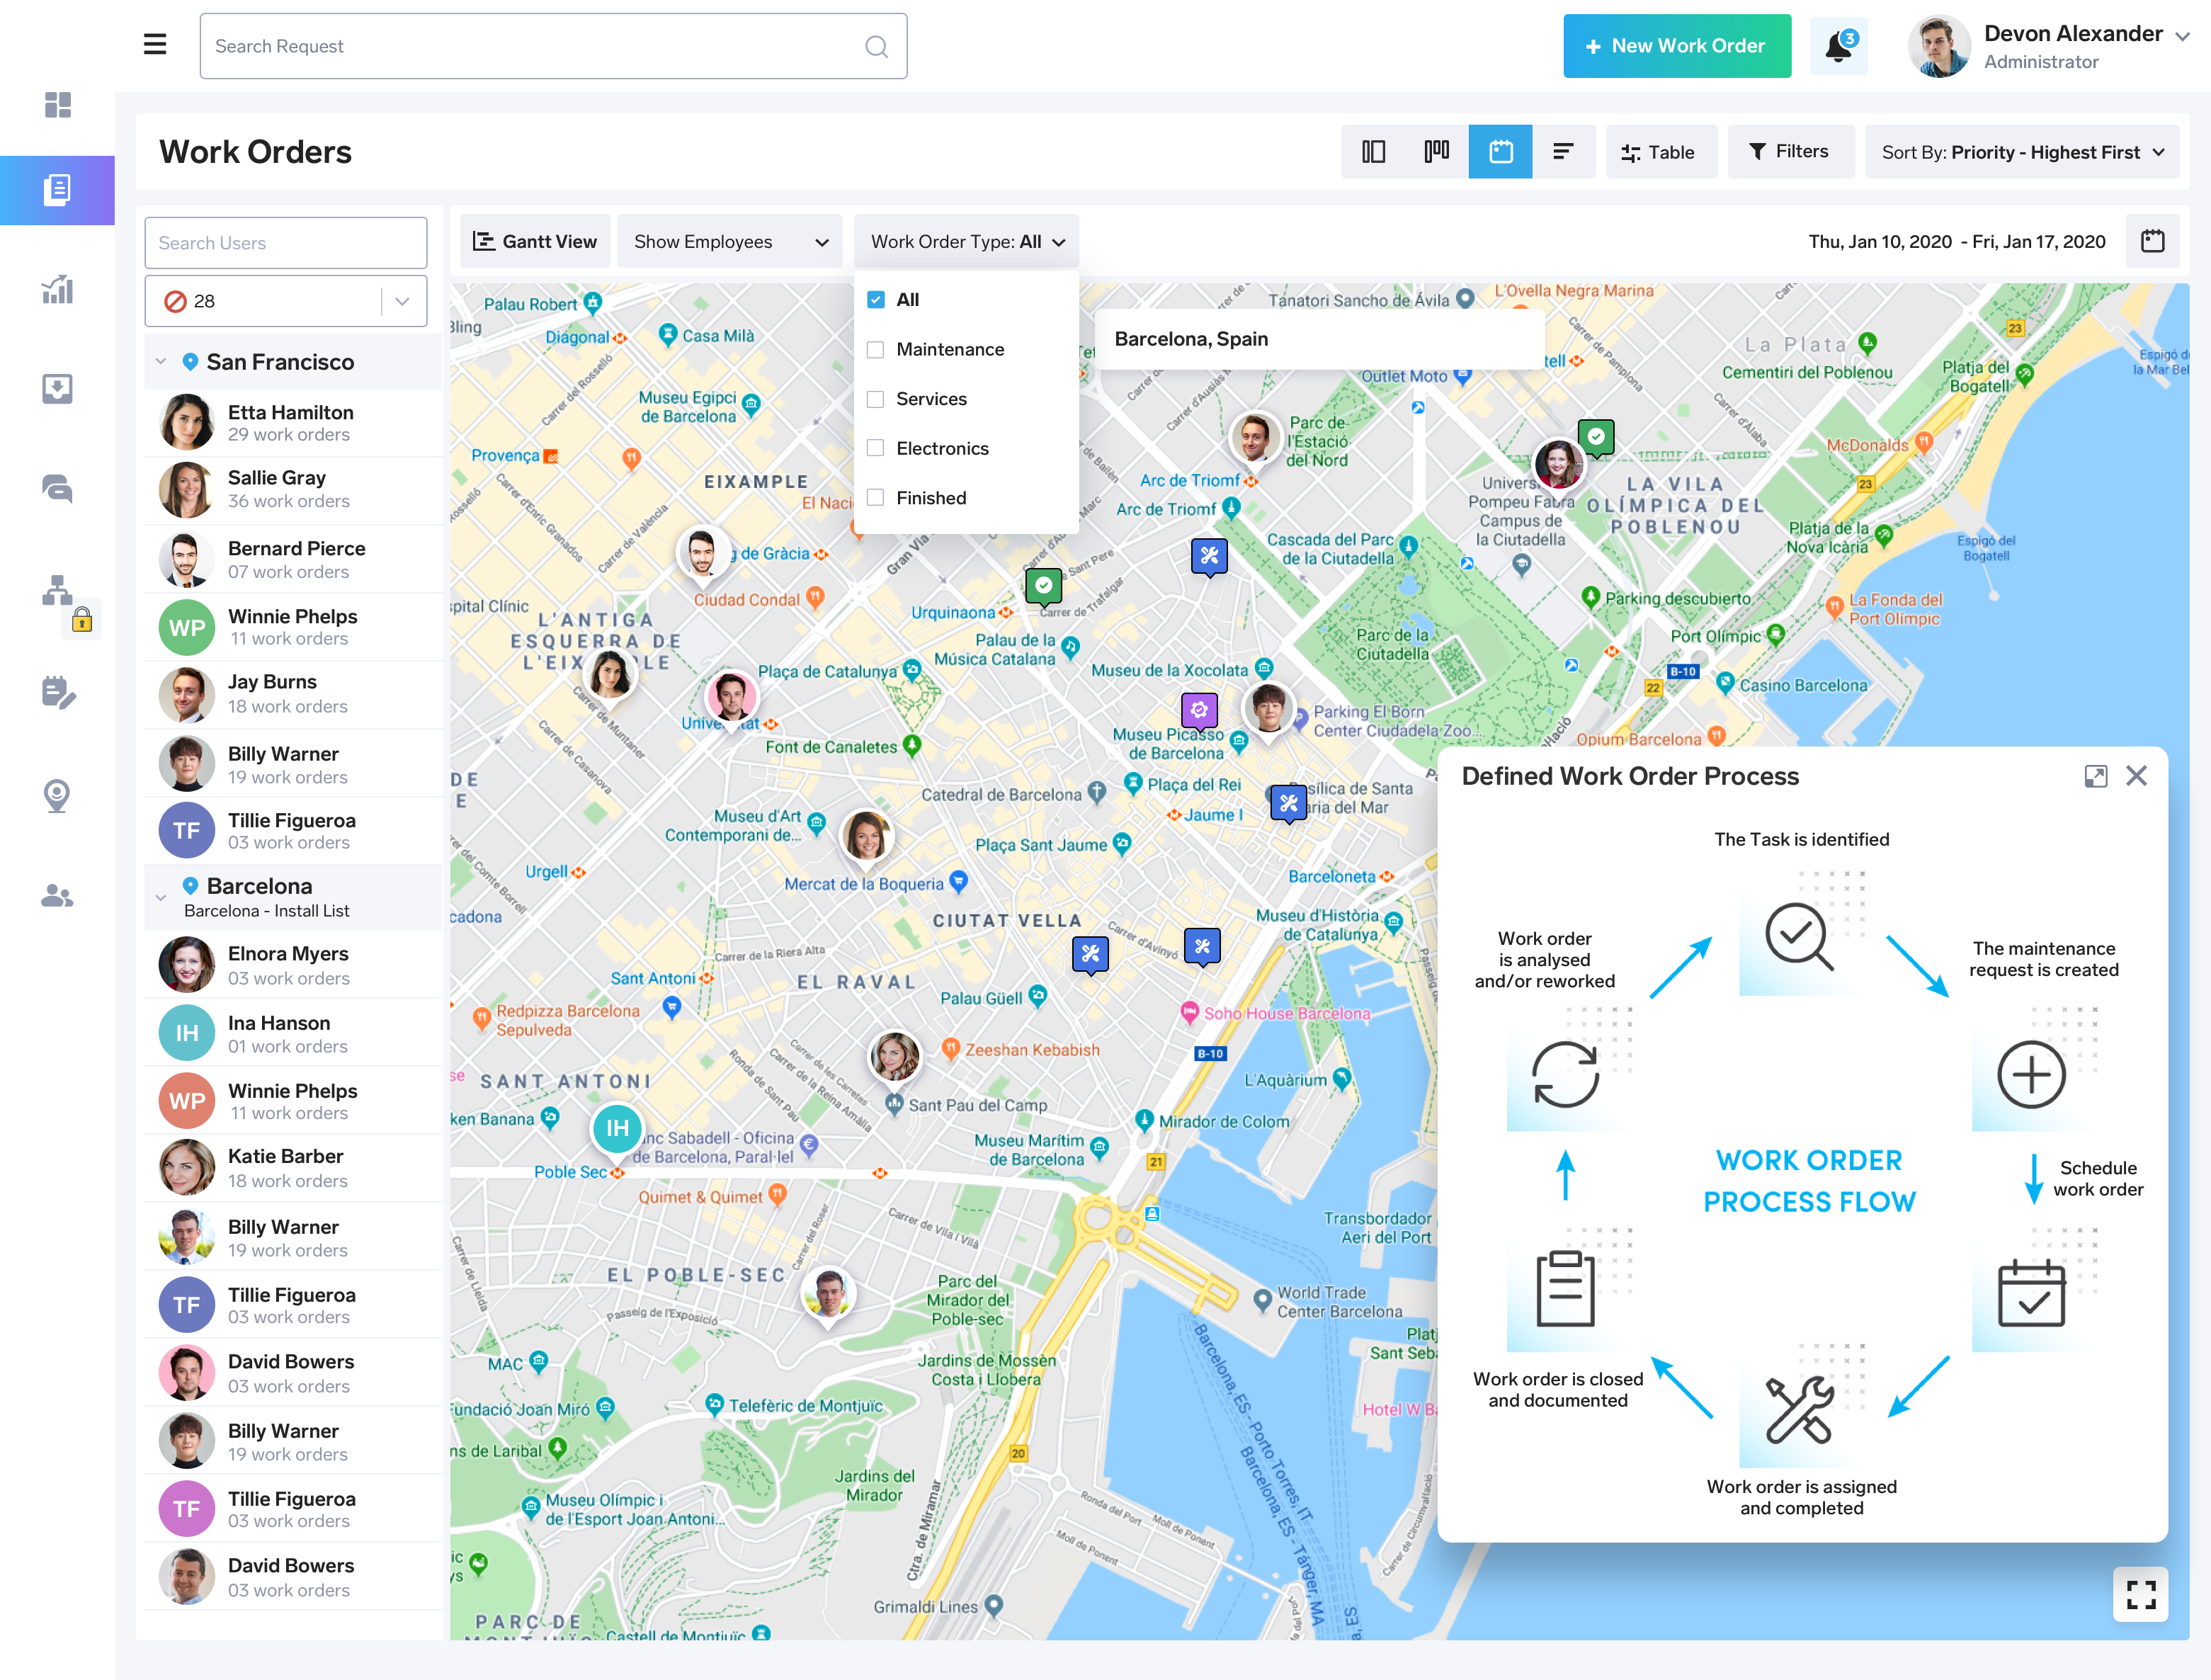The height and width of the screenshot is (1680, 2211).
Task: Open the date range calendar icon
Action: coord(2152,241)
